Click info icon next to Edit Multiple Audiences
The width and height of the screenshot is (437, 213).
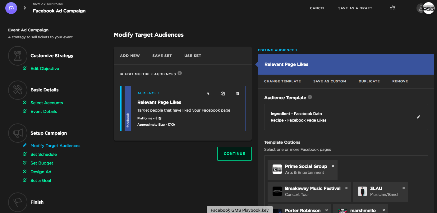pyautogui.click(x=180, y=73)
